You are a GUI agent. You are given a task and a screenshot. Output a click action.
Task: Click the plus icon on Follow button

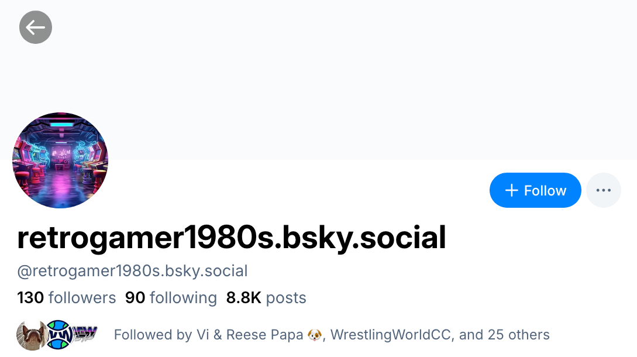511,190
